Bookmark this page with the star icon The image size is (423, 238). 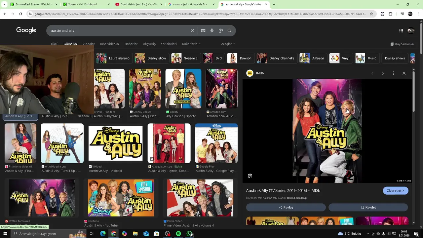click(x=371, y=14)
